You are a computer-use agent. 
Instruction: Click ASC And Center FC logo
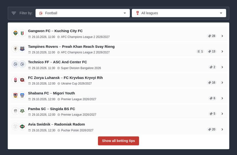tap(22, 64)
